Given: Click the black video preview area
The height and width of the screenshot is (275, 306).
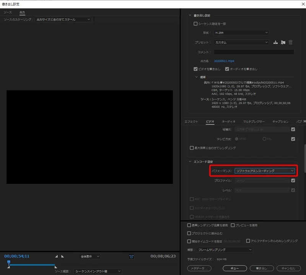Looking at the screenshot, I should [x=90, y=137].
